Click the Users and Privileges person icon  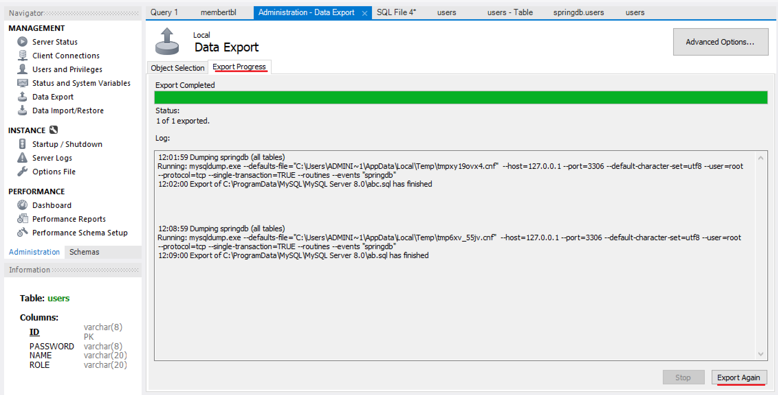pos(22,69)
